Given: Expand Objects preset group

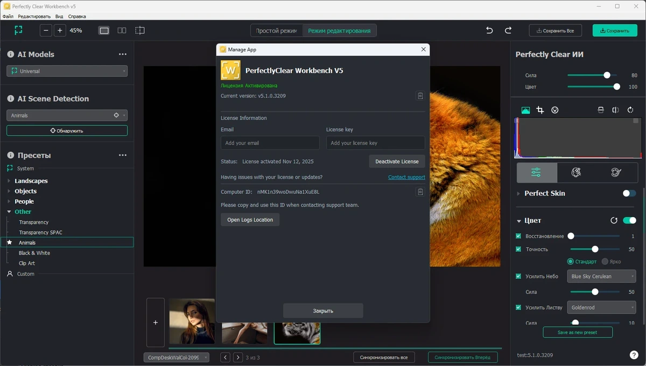Looking at the screenshot, I should (x=9, y=191).
